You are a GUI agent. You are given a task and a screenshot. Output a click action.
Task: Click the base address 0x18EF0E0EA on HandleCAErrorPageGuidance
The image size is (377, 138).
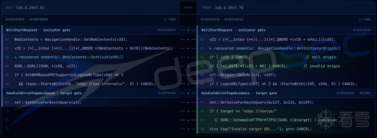(167, 93)
